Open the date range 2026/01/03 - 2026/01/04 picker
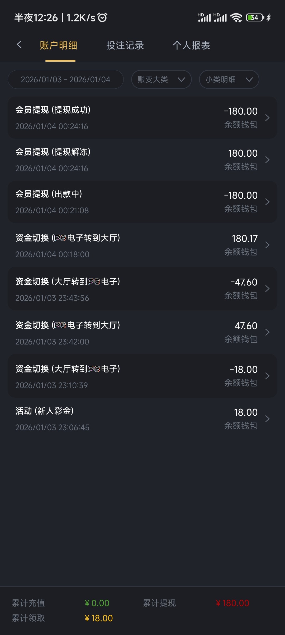This screenshot has width=285, height=635. point(66,79)
